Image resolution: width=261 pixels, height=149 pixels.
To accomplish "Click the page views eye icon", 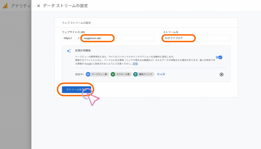I will point(88,74).
